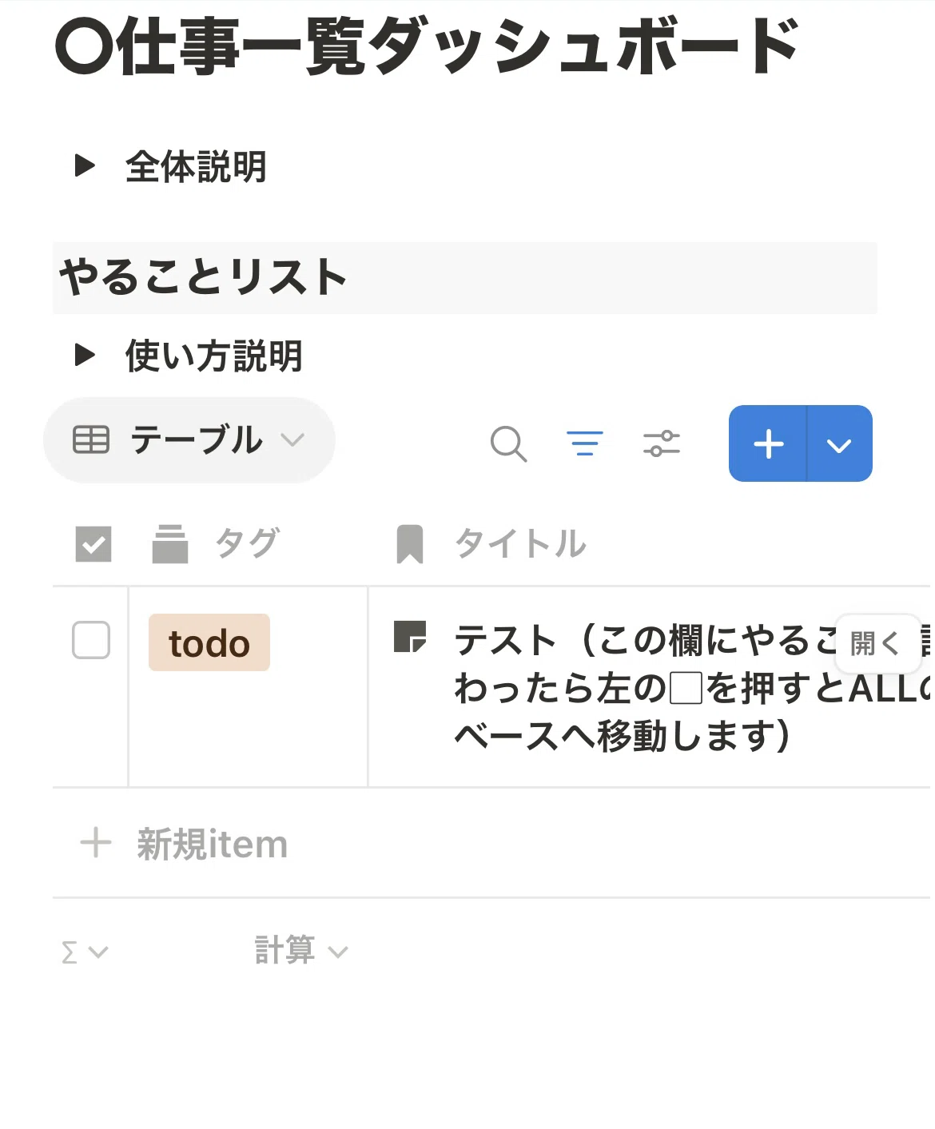Expand the 使い方説明 toggle triangle
This screenshot has height=1129, width=935.
[85, 354]
